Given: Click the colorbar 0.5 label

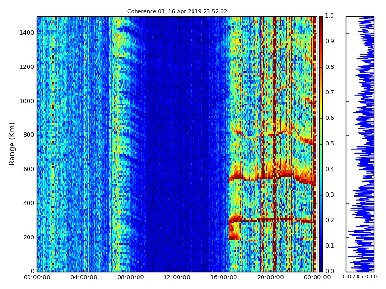Looking at the screenshot, I should (330, 144).
